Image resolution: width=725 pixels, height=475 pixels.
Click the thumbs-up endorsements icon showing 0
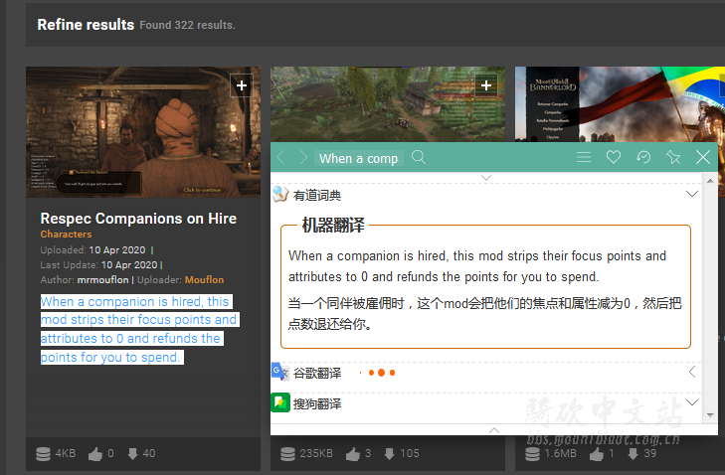tap(95, 454)
